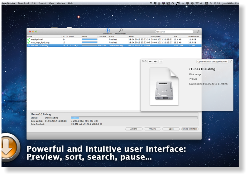Open the Format menu
This screenshot has height=178, width=250.
click(42, 3)
